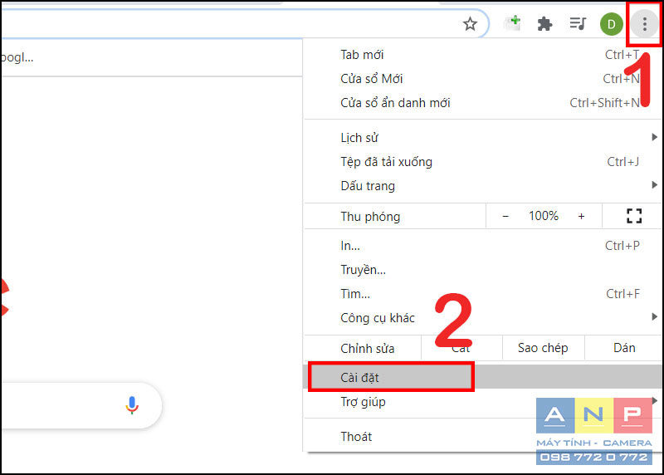
Task: Click the voice search microphone icon
Action: coord(132,405)
